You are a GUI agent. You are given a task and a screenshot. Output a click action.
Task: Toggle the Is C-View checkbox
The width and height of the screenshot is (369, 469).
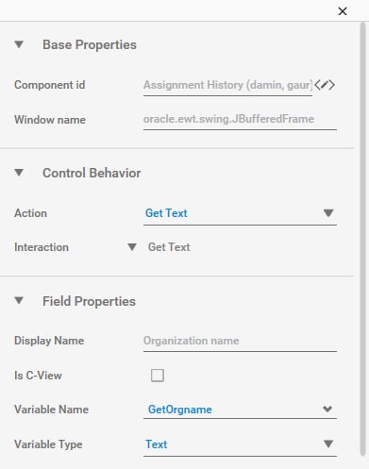[x=158, y=376]
